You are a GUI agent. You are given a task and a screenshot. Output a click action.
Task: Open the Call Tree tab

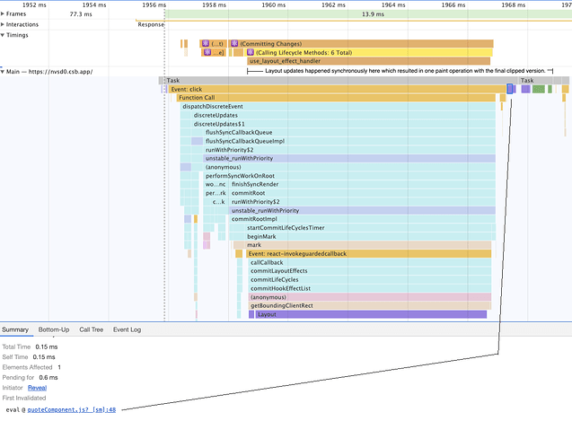[x=92, y=329]
